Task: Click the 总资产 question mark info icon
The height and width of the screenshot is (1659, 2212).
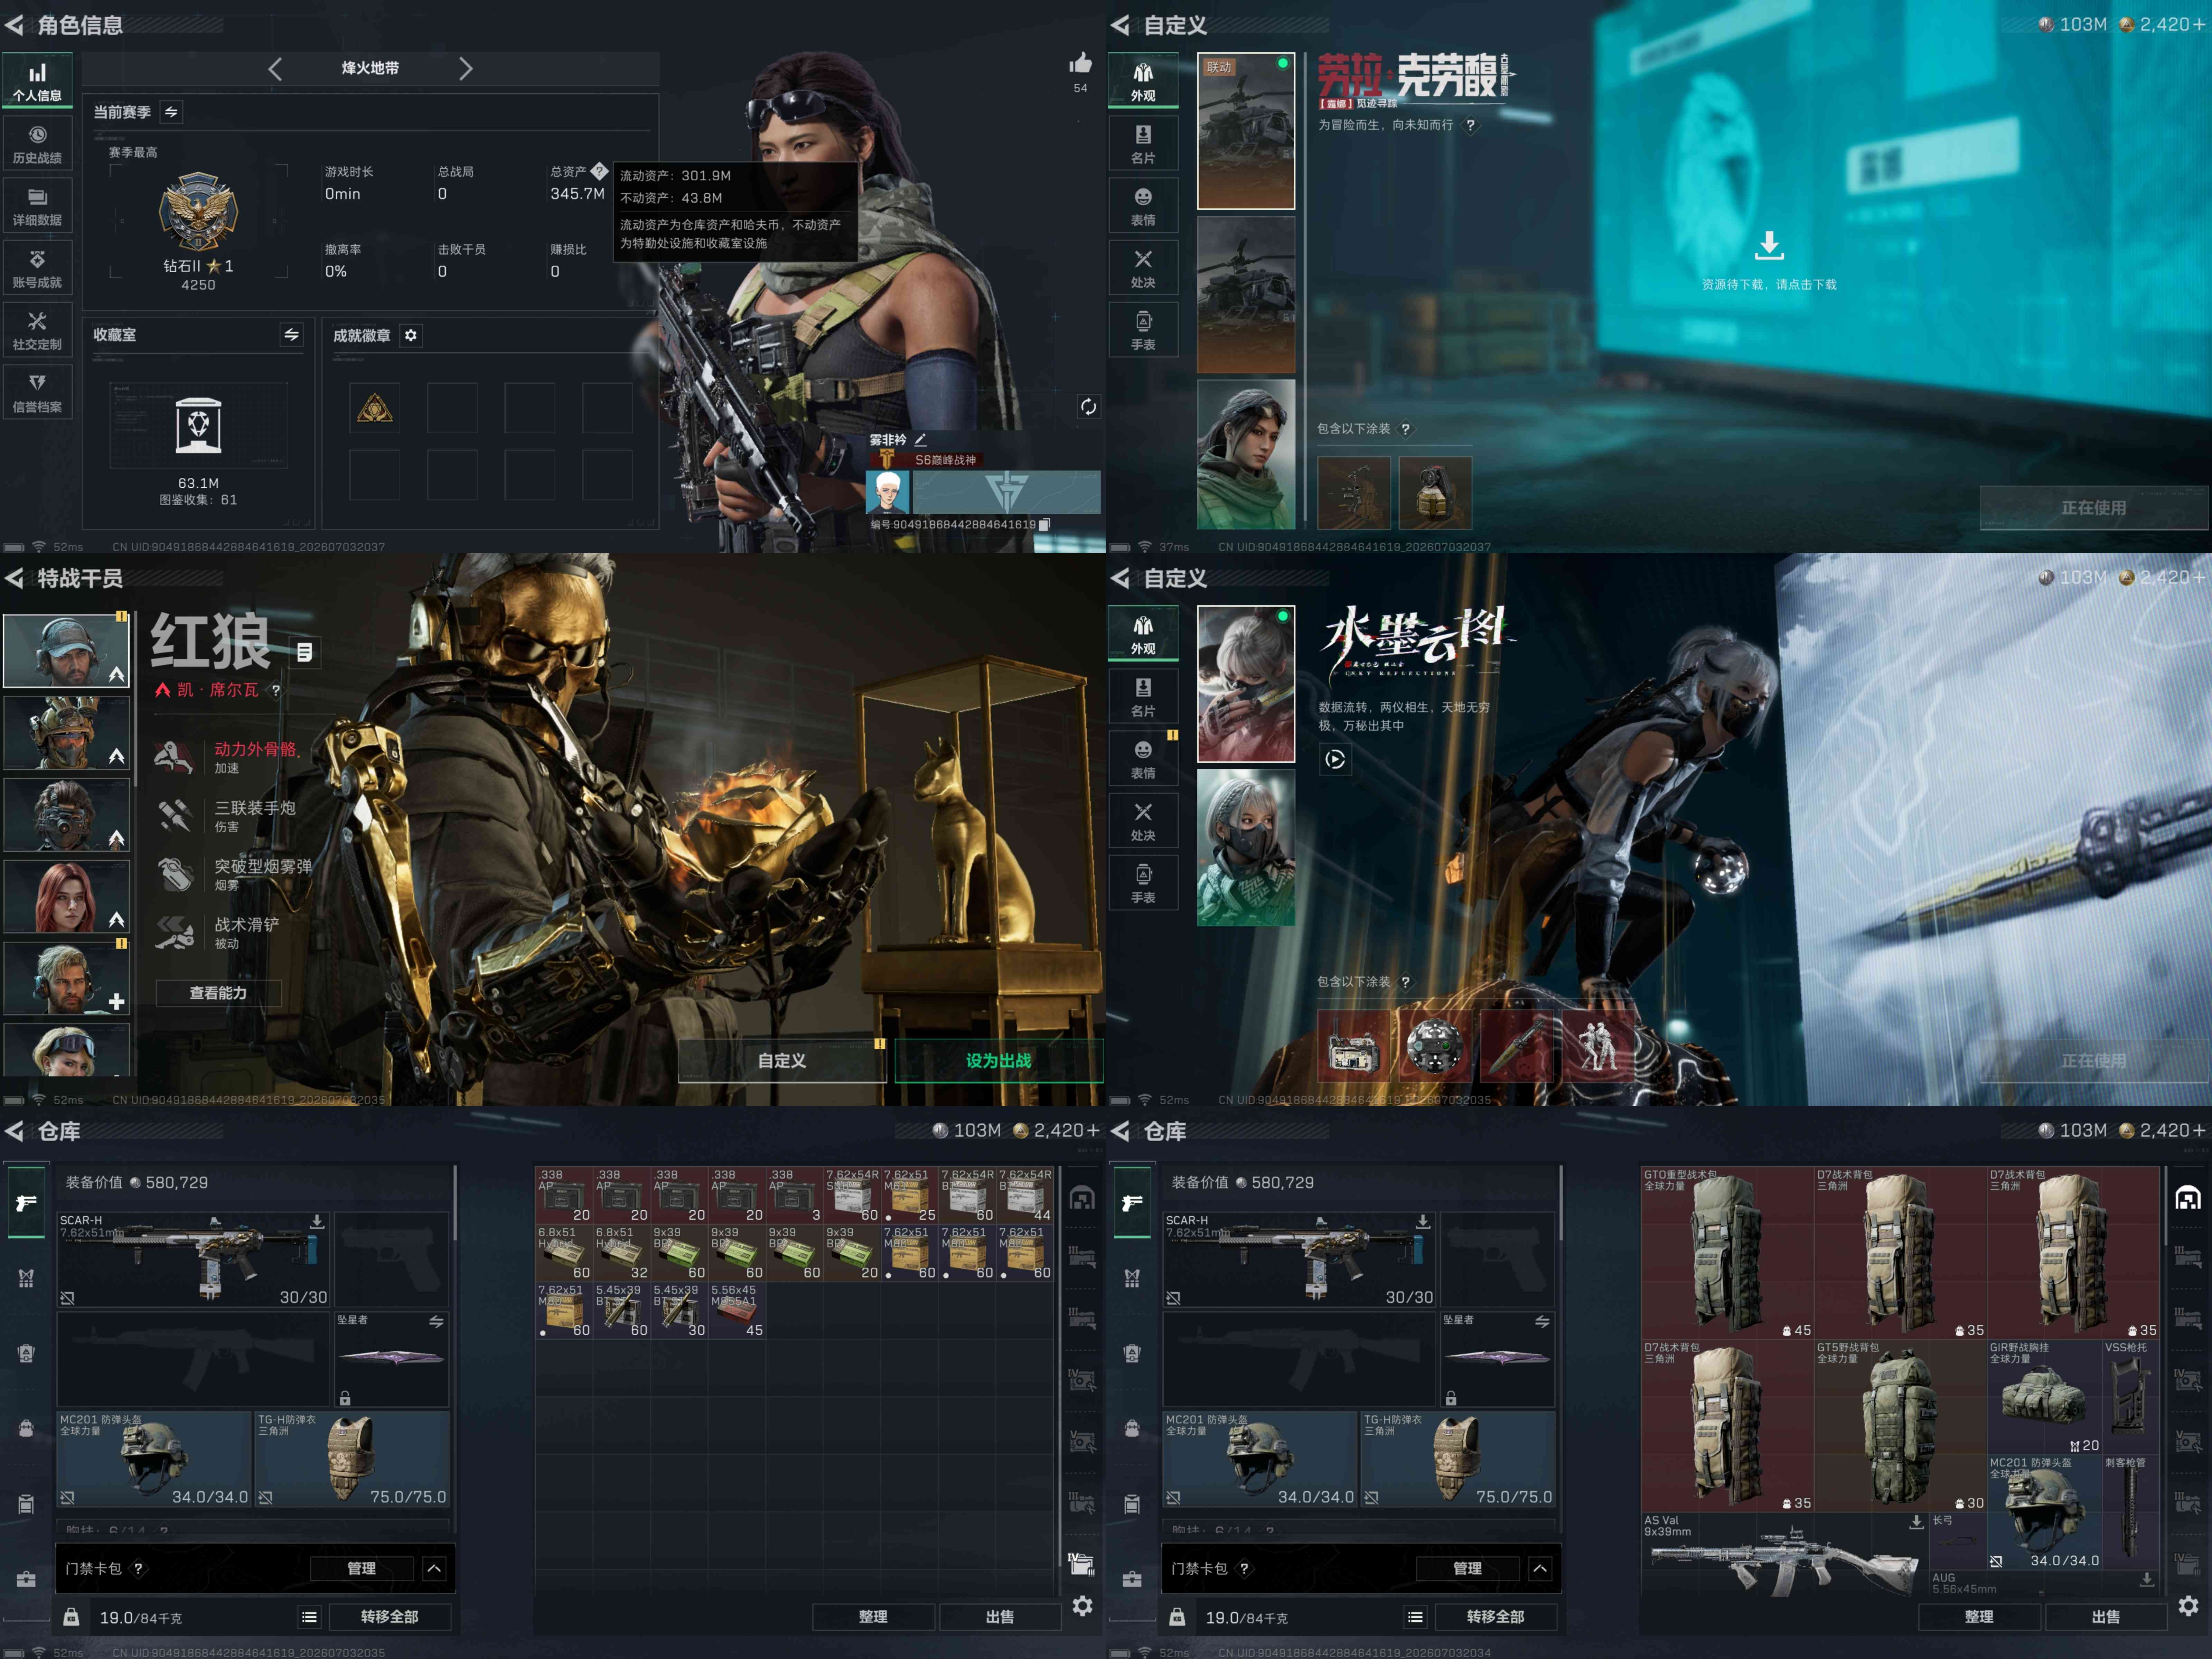Action: pyautogui.click(x=599, y=171)
